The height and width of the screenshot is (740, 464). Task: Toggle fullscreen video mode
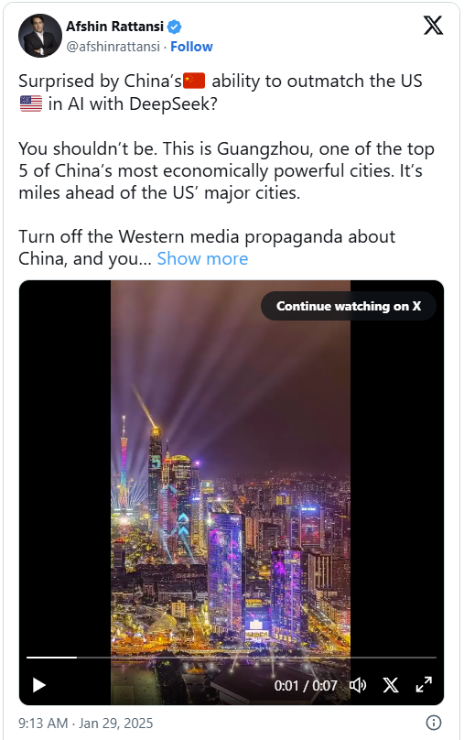point(424,685)
